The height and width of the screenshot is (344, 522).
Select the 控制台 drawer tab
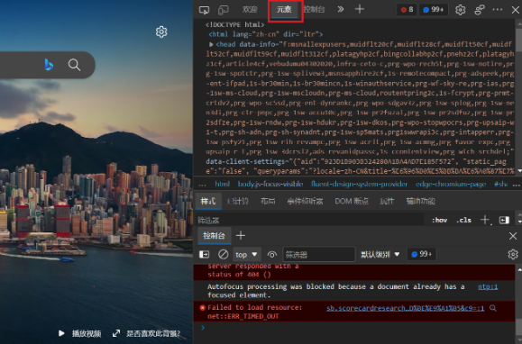pos(214,236)
